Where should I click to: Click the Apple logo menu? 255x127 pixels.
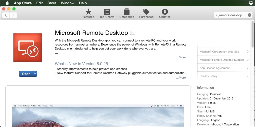(7, 3)
